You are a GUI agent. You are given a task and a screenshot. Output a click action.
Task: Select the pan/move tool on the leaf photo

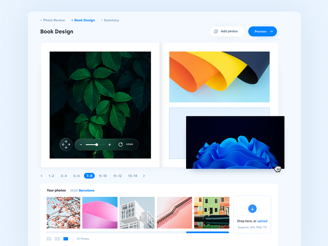[66, 144]
